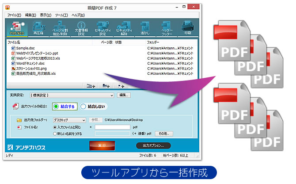Click the new-name input field before (+ 連番)
This screenshot has height=184, width=296.
tap(113, 134)
